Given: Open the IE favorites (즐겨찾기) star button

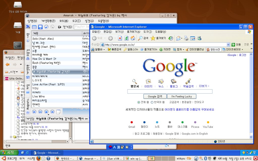Looking at the screenshot, I should pos(158,38).
